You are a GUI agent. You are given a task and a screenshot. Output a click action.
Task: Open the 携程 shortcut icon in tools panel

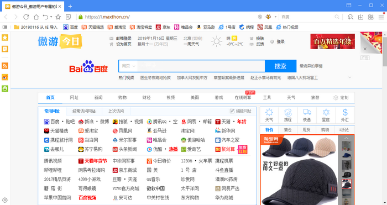click(288, 115)
